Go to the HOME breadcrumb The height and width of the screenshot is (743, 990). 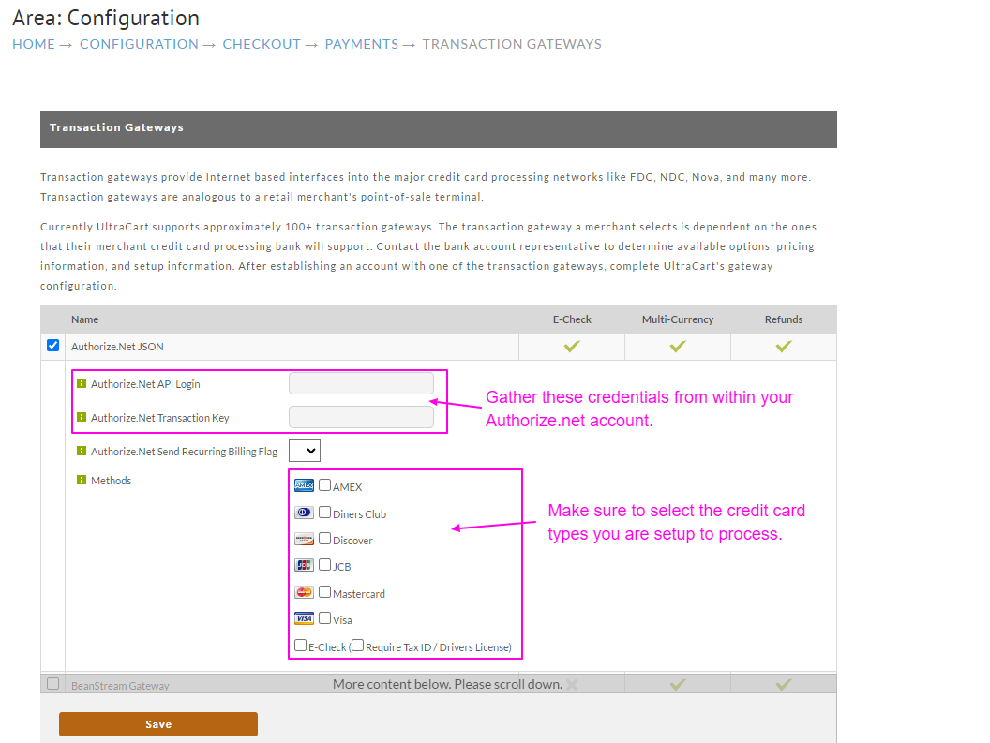click(x=34, y=44)
